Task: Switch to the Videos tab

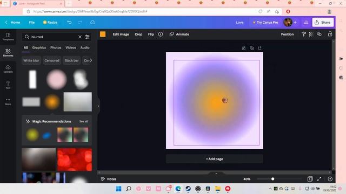Action: (x=71, y=47)
